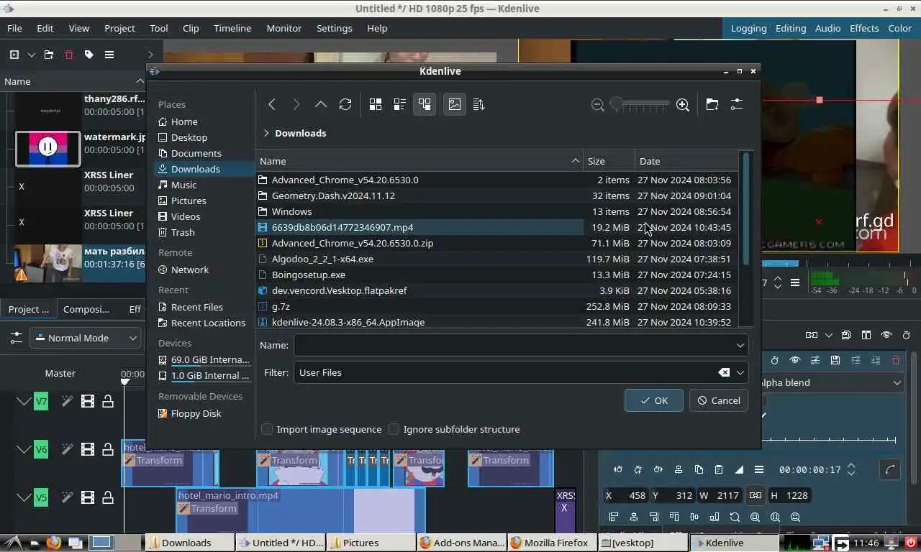Open the File menu
This screenshot has height=552, width=921.
click(x=14, y=28)
